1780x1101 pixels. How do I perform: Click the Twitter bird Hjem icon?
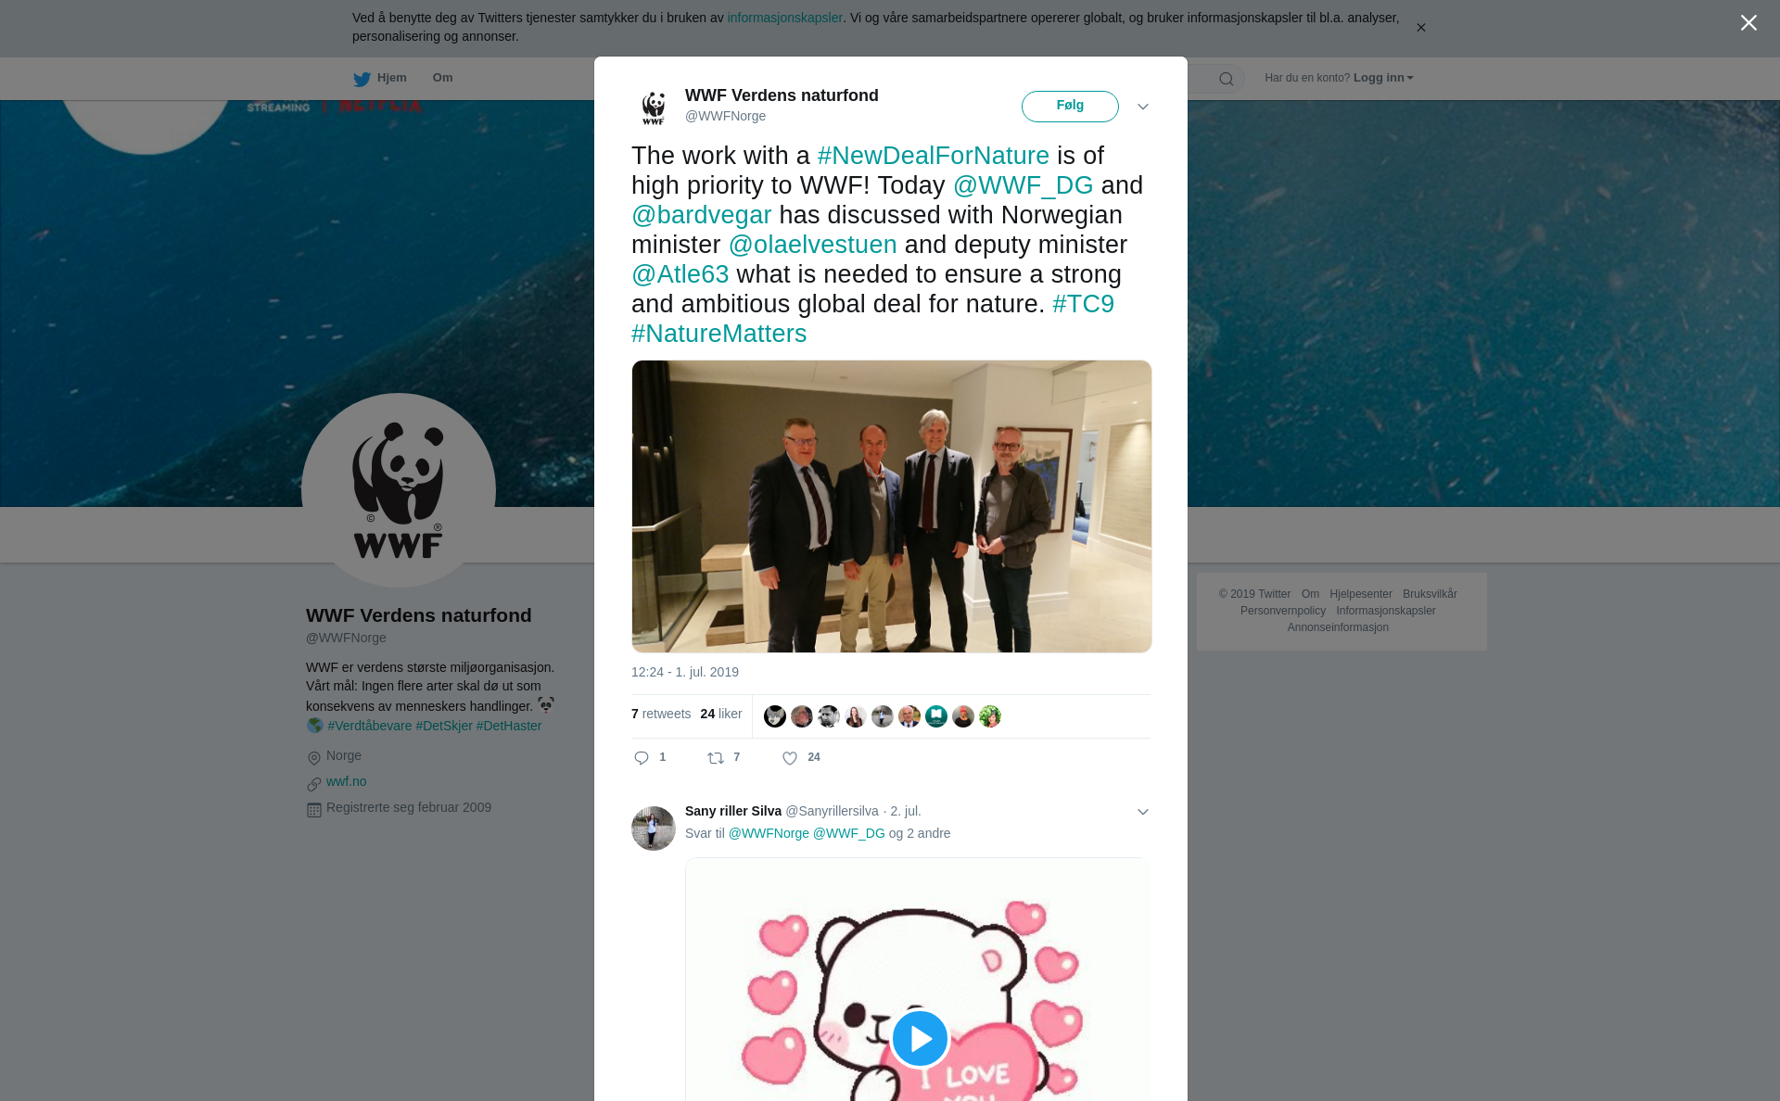pos(362,79)
